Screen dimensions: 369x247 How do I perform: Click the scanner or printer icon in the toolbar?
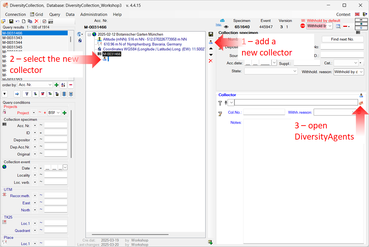click(x=51, y=21)
